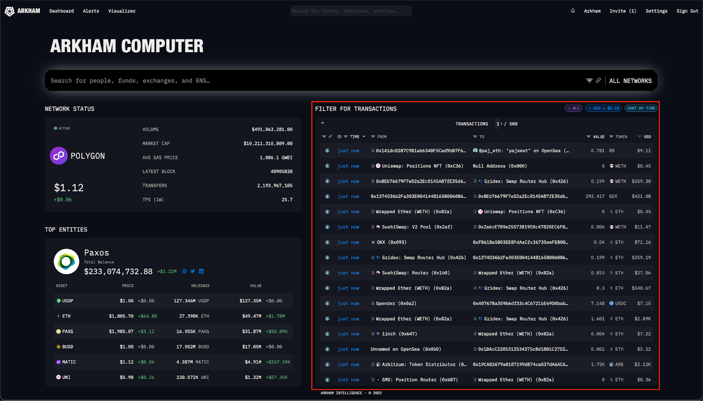The height and width of the screenshot is (401, 703).
Task: Click the MATIC asset icon
Action: (58, 362)
